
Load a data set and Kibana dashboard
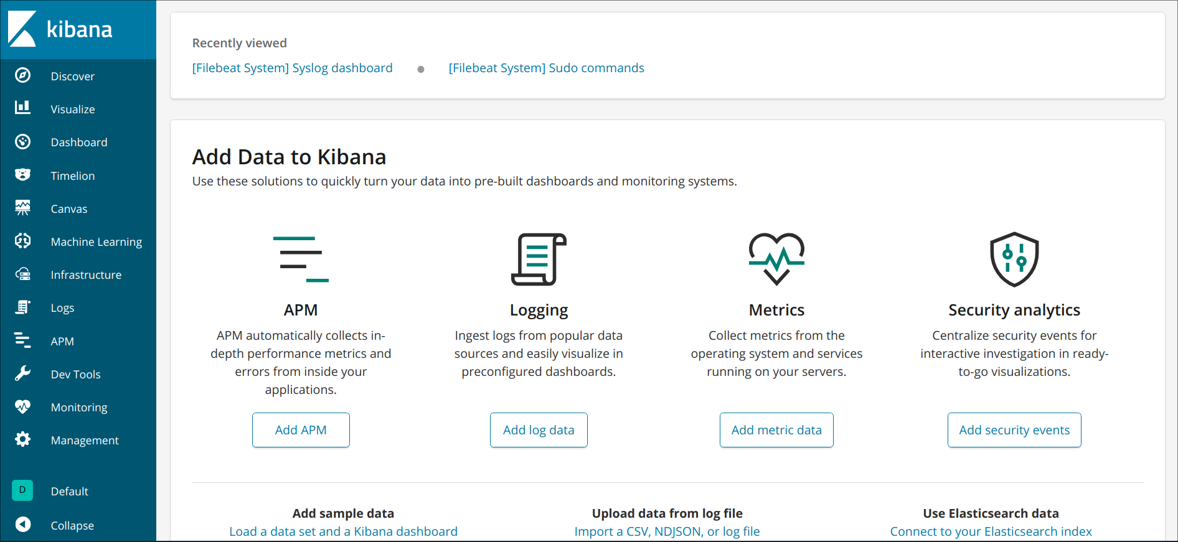pos(343,531)
